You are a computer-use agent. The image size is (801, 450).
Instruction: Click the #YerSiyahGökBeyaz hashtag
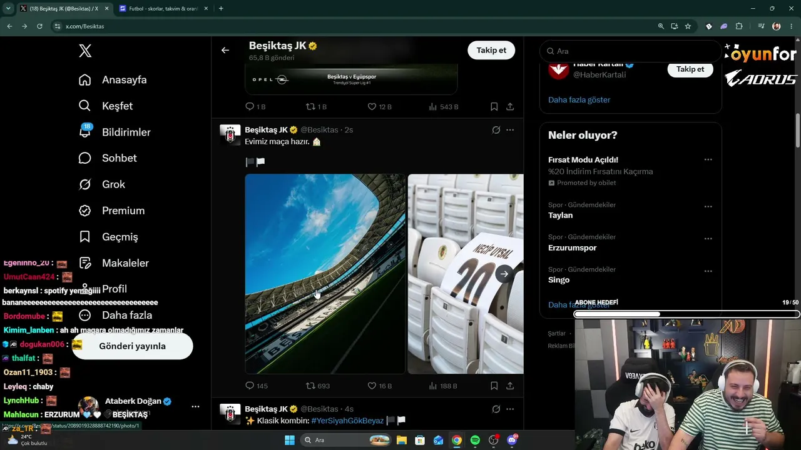pos(347,421)
